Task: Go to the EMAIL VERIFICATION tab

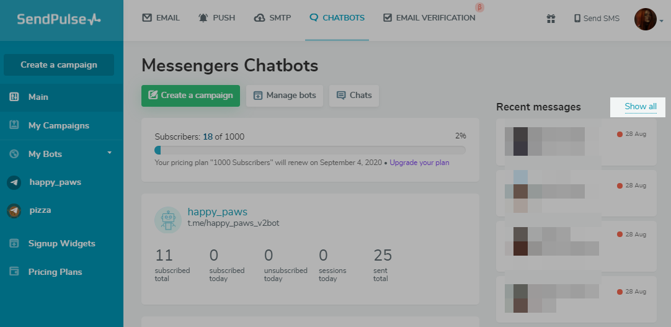Action: 429,18
